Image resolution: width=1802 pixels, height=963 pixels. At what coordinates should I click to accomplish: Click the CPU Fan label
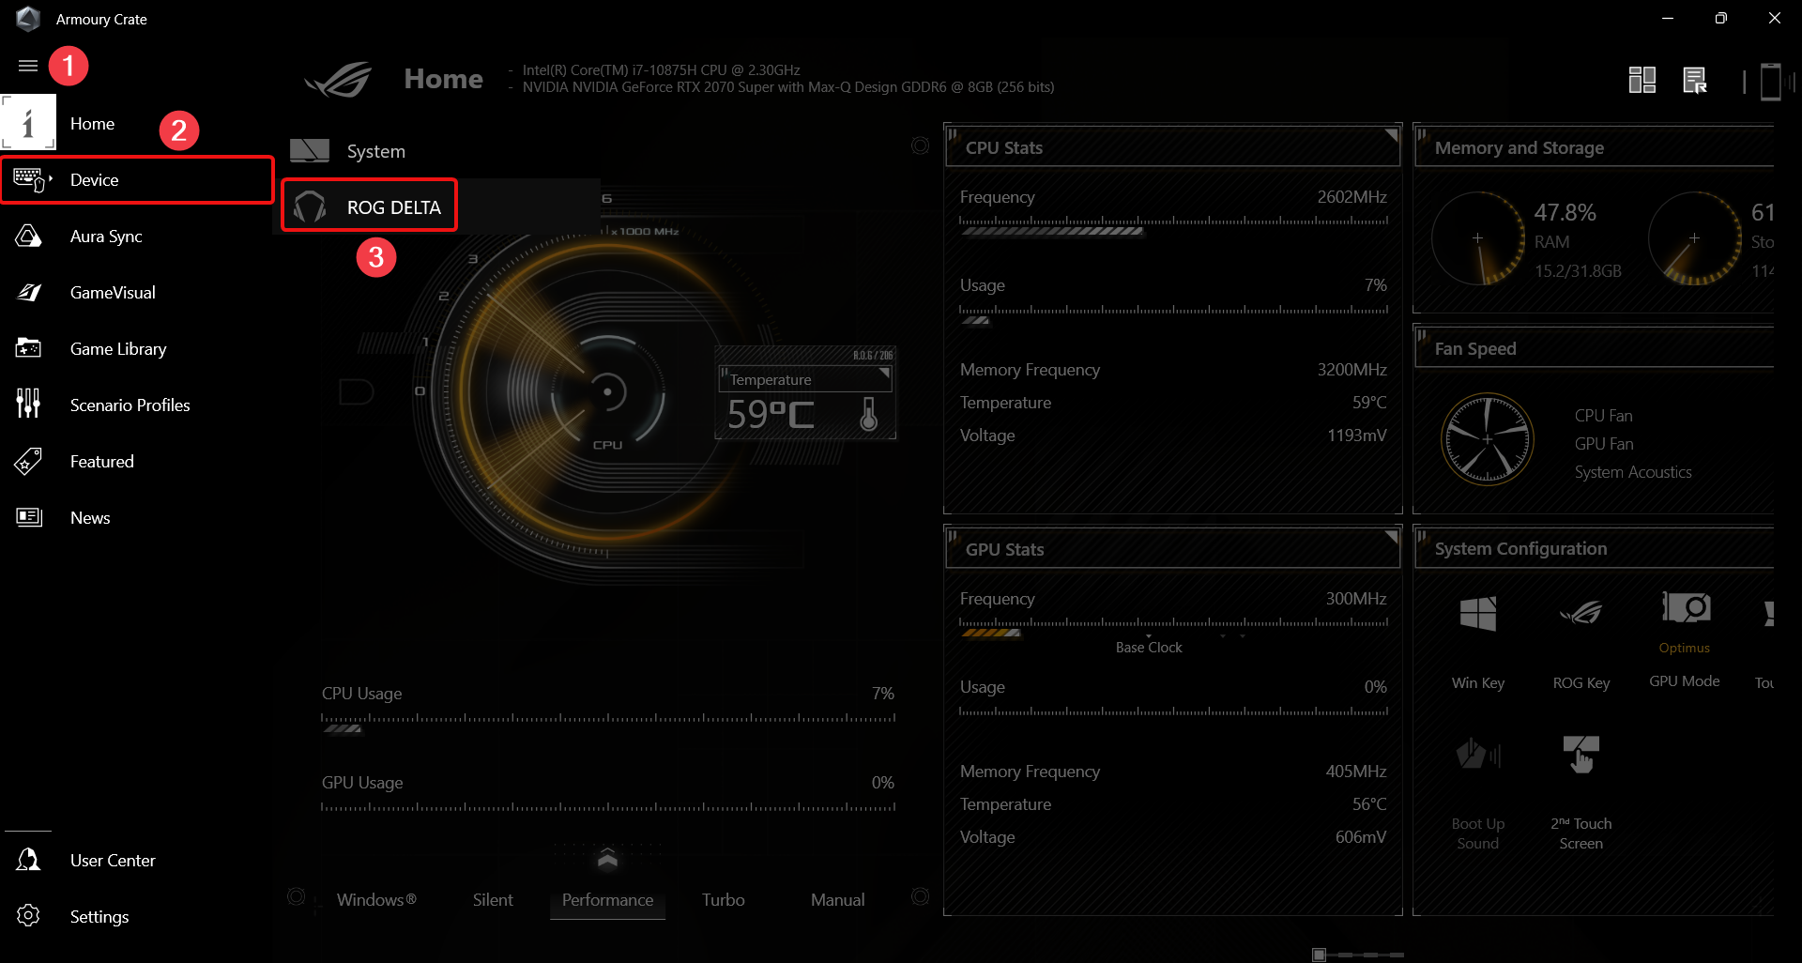pyautogui.click(x=1603, y=415)
